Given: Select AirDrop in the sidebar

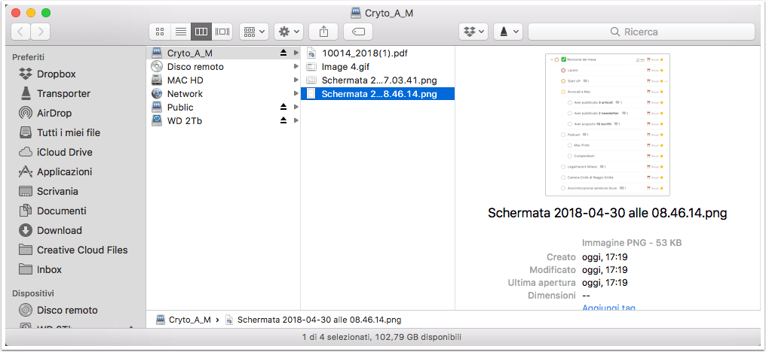Looking at the screenshot, I should click(x=54, y=113).
